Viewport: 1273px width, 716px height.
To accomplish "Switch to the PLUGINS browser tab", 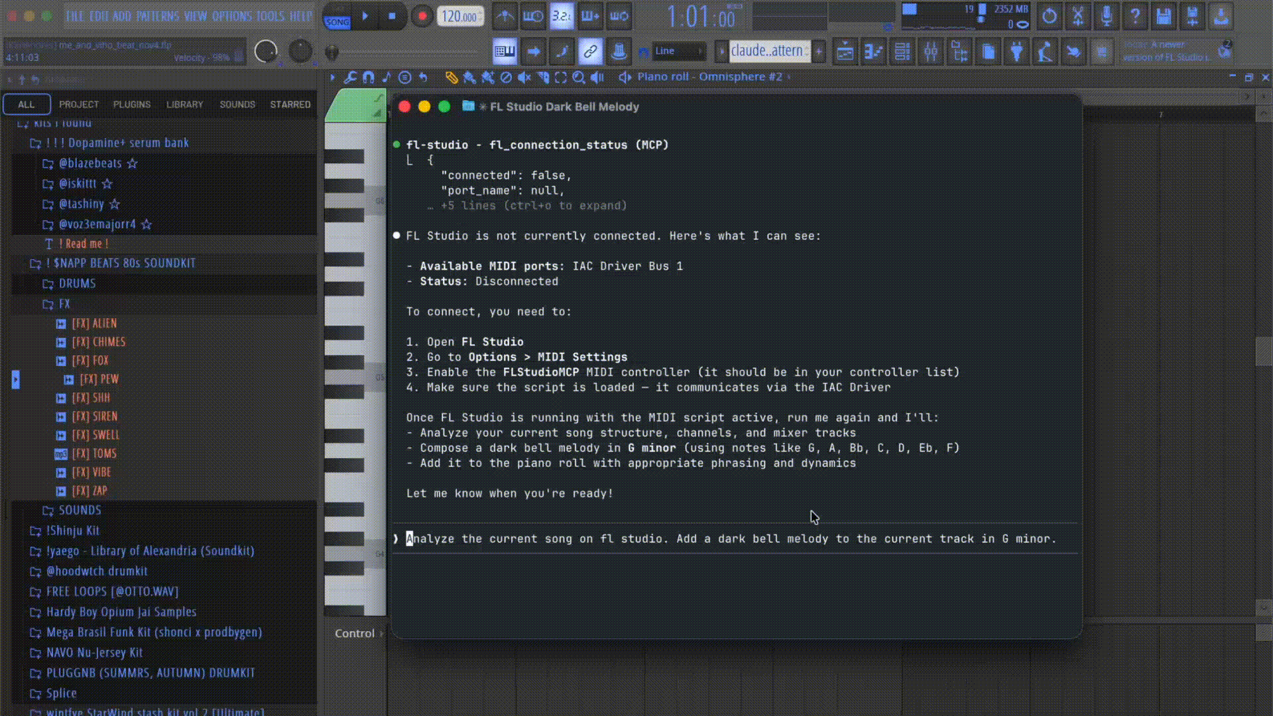I will (x=132, y=105).
